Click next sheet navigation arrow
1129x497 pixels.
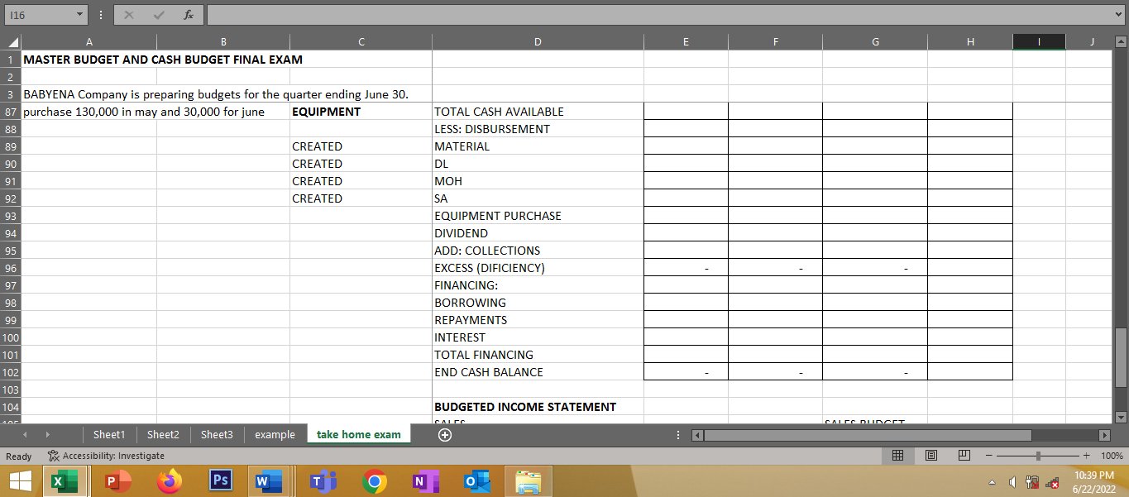[46, 435]
